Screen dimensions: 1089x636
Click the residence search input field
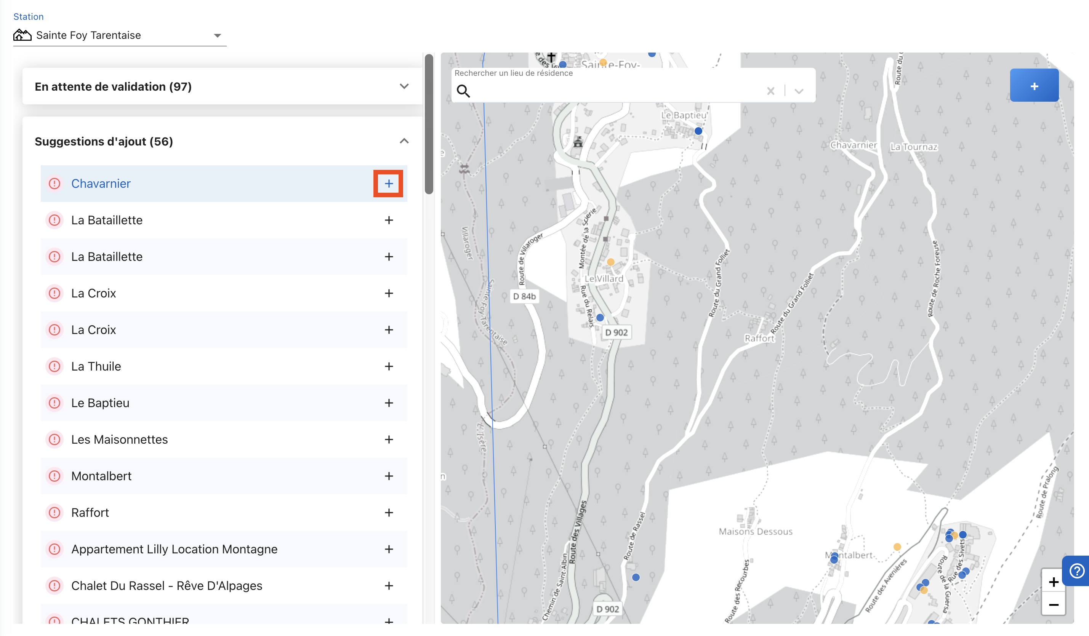[613, 91]
